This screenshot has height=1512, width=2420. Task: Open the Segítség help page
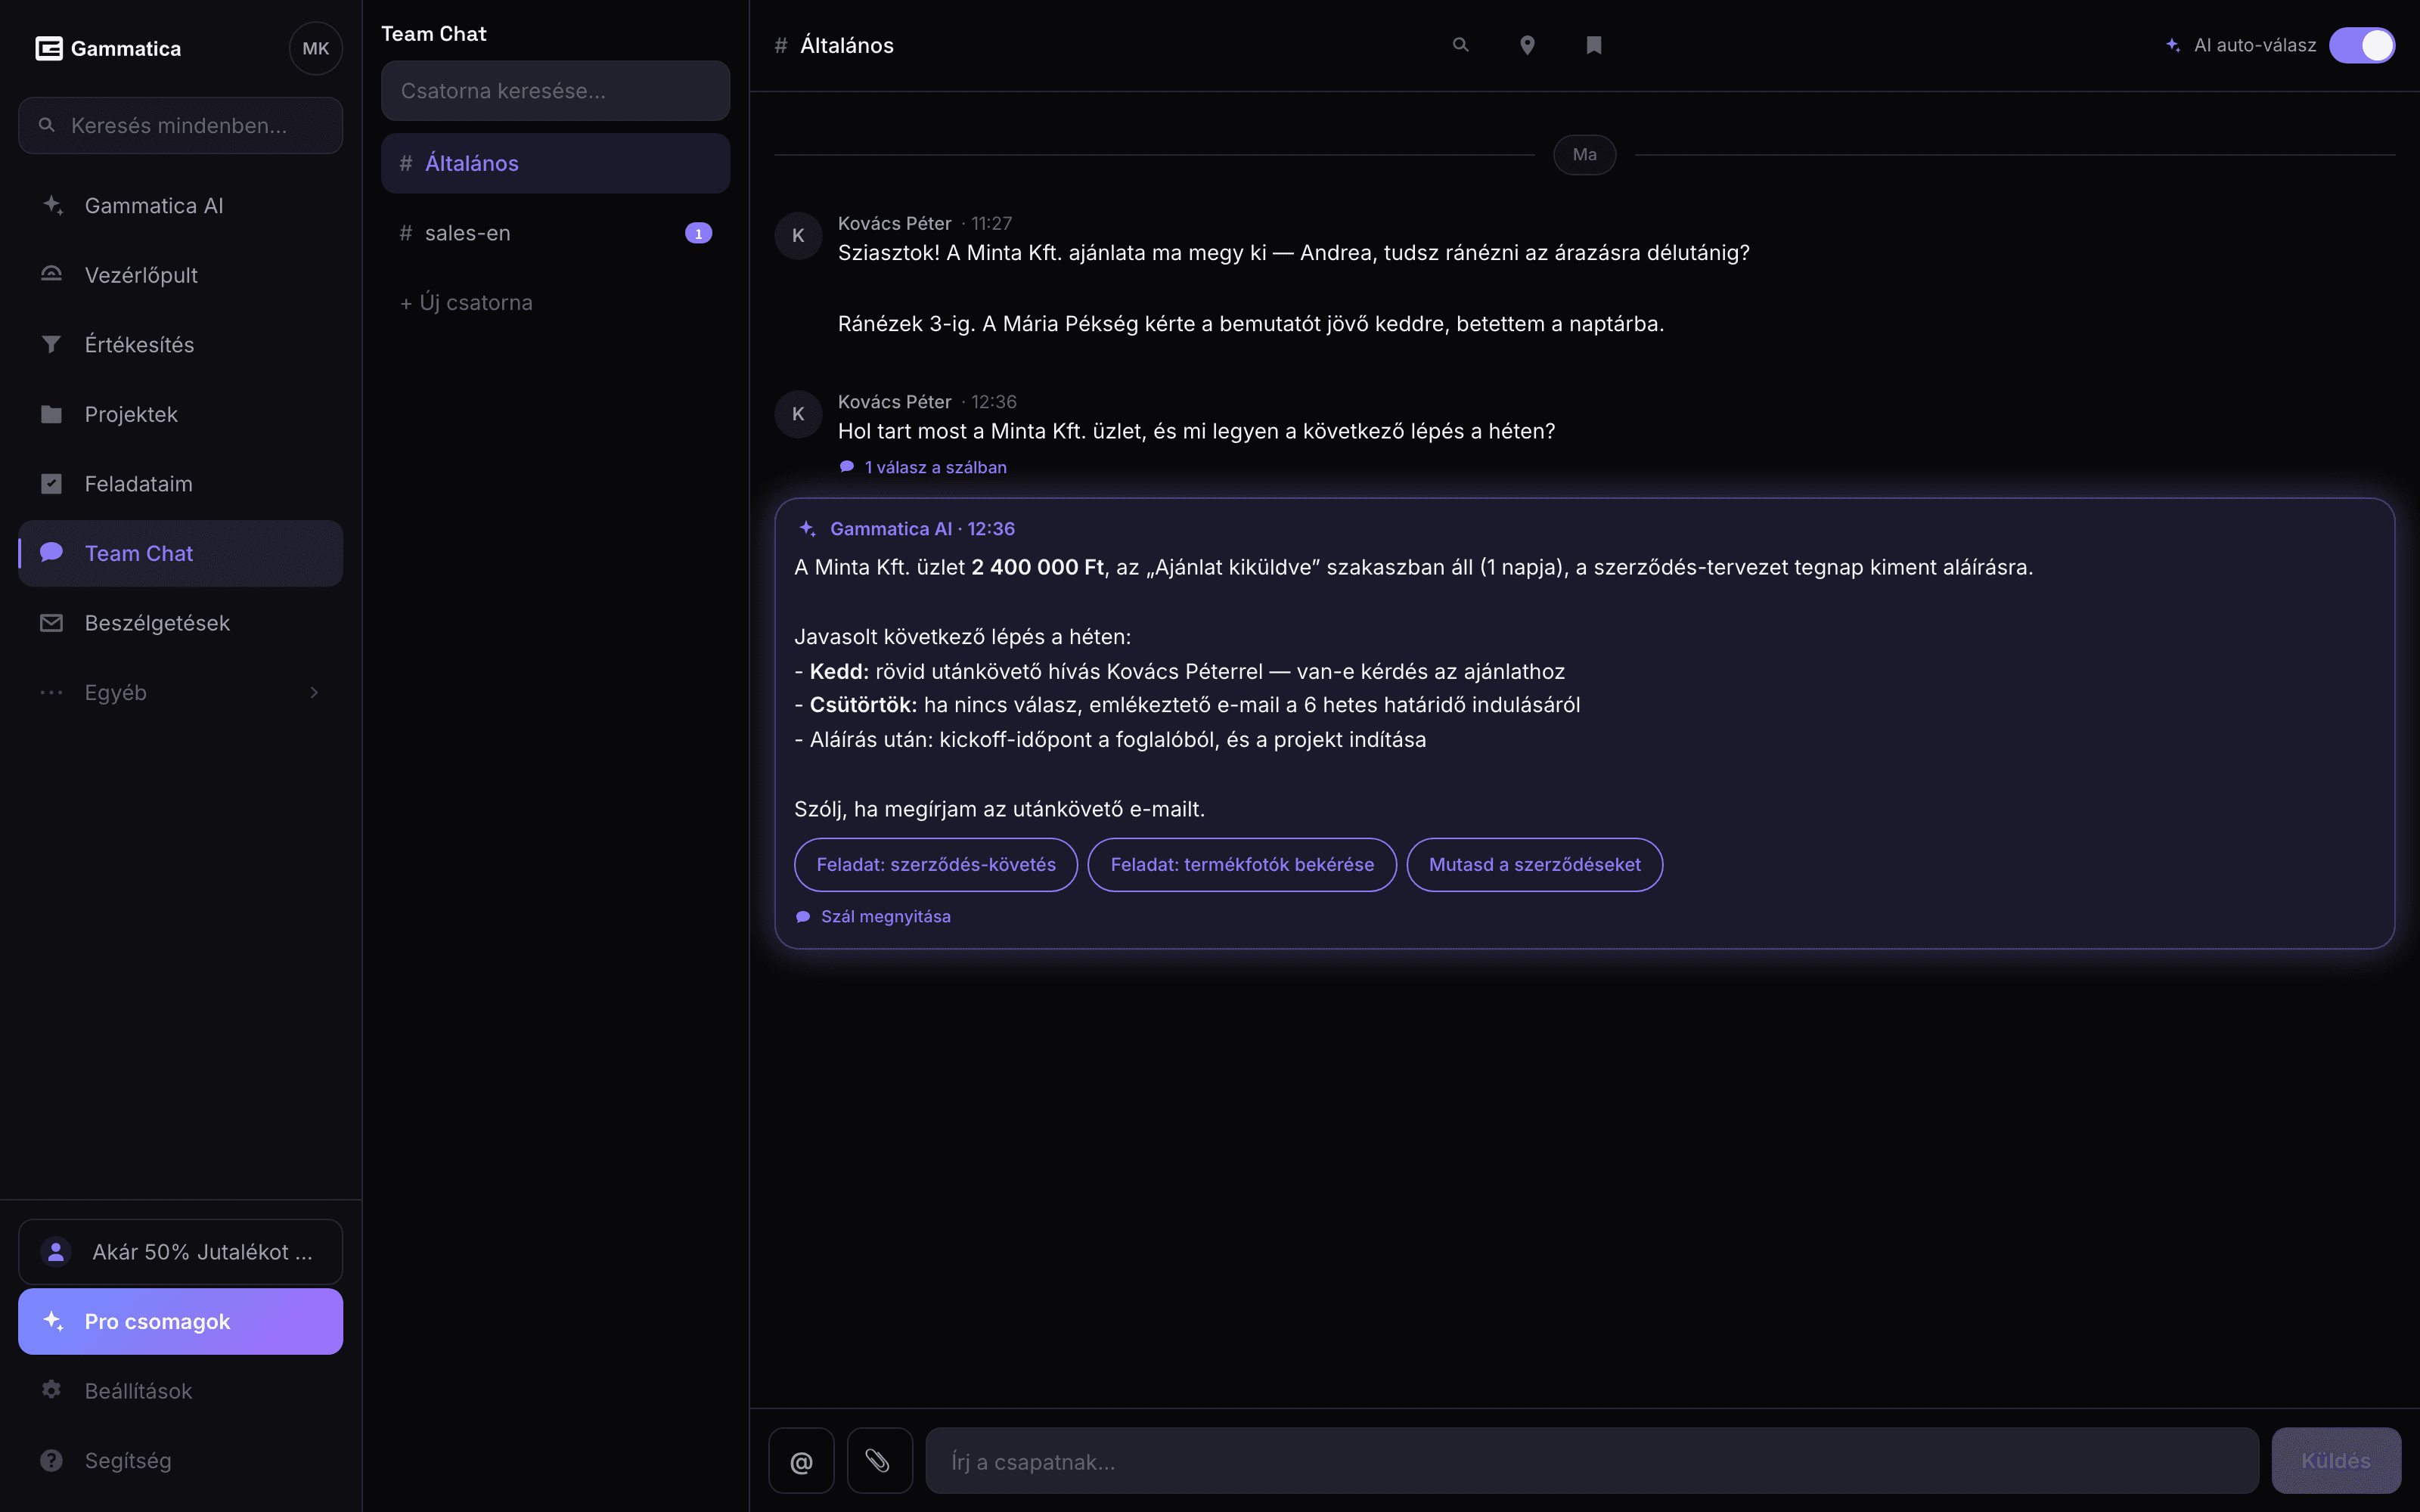pyautogui.click(x=181, y=1460)
